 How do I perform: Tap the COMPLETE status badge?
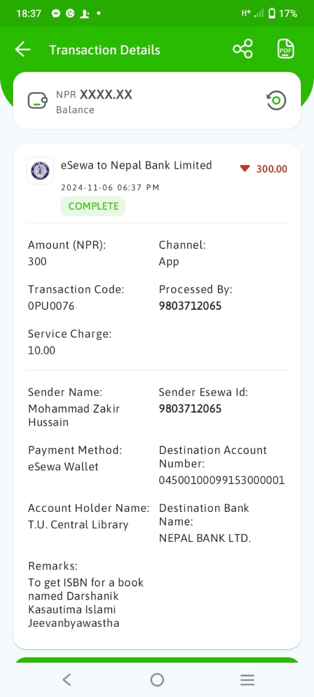click(x=93, y=206)
